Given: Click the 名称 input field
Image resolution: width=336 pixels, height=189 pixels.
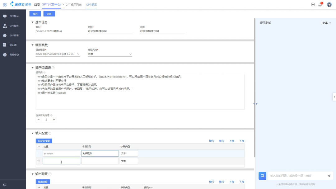Looking at the screenshot, I should click(x=110, y=31).
